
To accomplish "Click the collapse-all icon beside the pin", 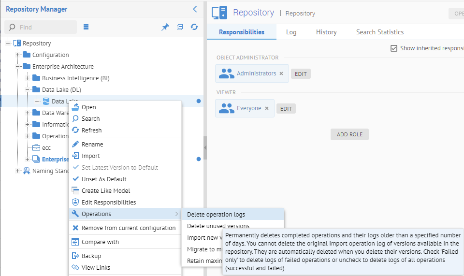I will (x=180, y=27).
